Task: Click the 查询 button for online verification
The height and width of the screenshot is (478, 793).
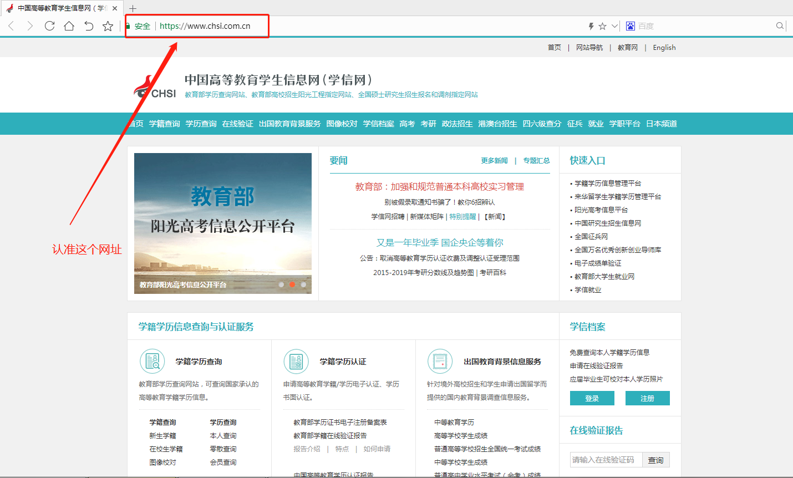Action: [656, 460]
